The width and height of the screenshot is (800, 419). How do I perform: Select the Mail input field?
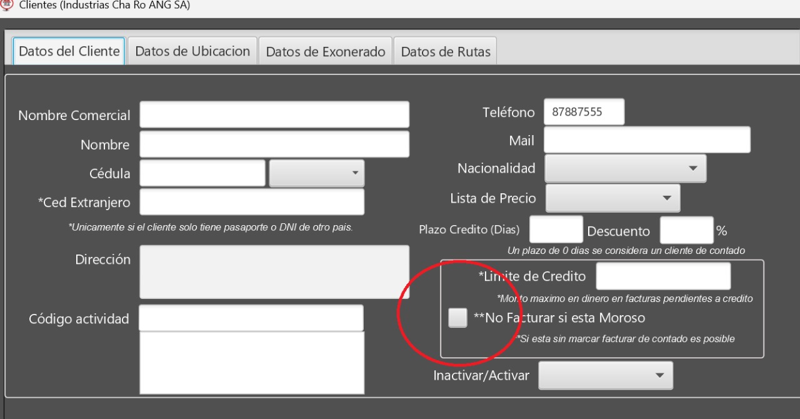(647, 140)
